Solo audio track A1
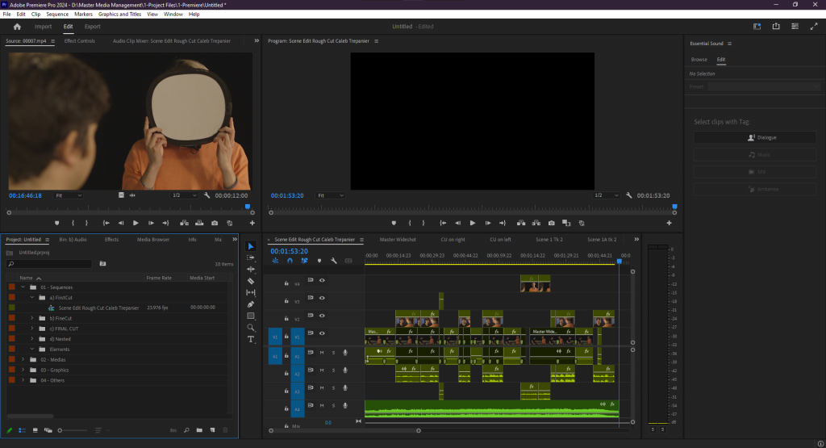The image size is (826, 448). (333, 352)
